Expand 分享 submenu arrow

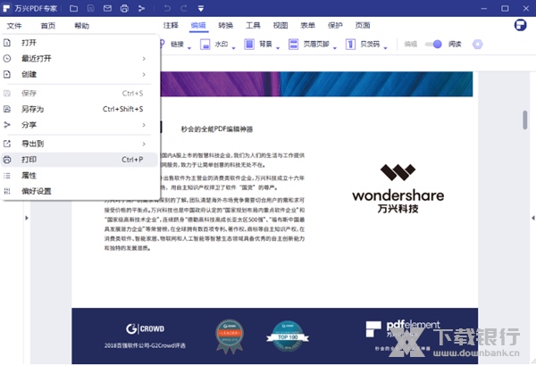pyautogui.click(x=144, y=125)
